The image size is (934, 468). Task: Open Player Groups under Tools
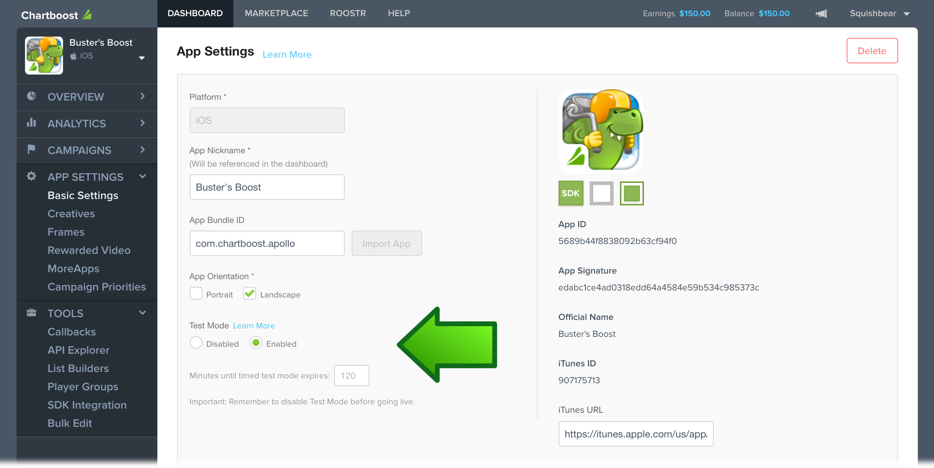click(83, 386)
